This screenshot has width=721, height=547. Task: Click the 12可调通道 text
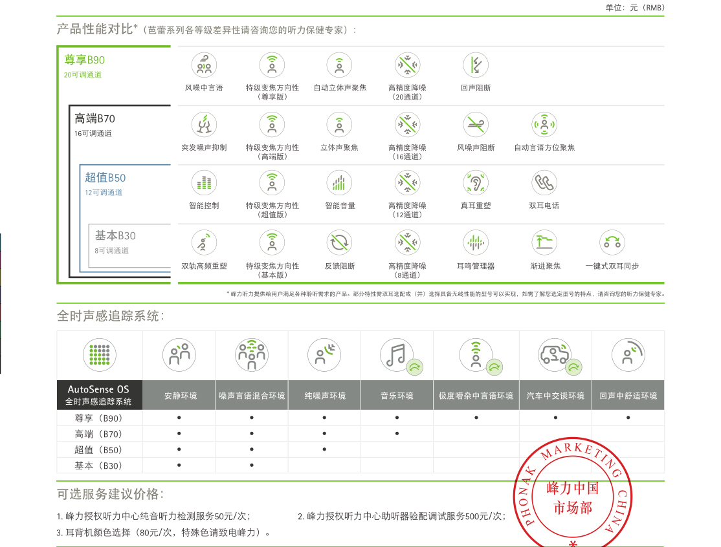click(x=104, y=193)
